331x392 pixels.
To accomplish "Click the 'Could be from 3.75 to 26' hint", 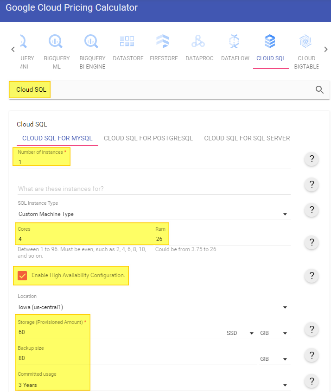I will [185, 249].
